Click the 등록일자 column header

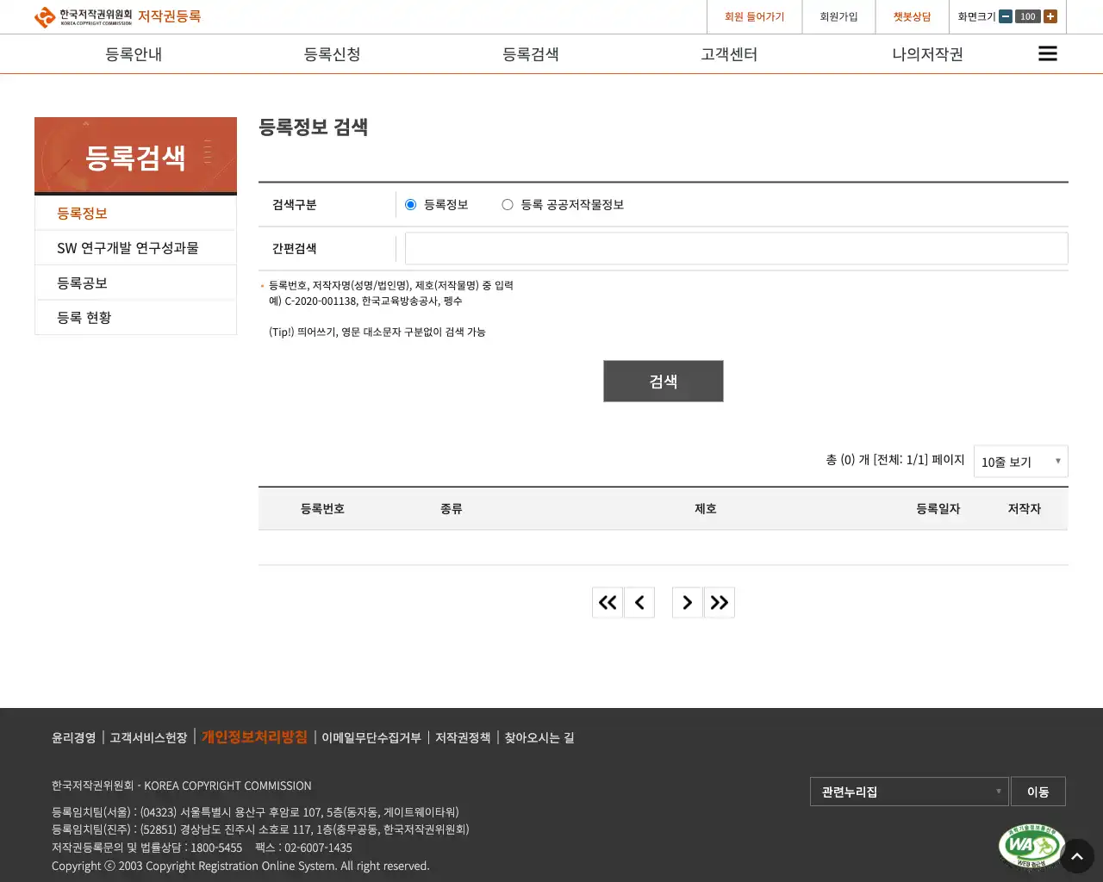click(x=938, y=508)
